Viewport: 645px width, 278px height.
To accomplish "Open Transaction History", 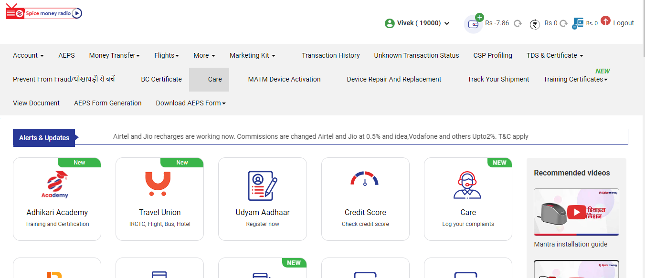I will pos(331,55).
